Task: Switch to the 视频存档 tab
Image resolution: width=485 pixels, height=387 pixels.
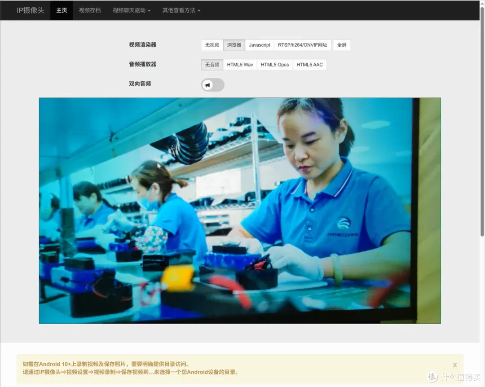Action: 90,10
